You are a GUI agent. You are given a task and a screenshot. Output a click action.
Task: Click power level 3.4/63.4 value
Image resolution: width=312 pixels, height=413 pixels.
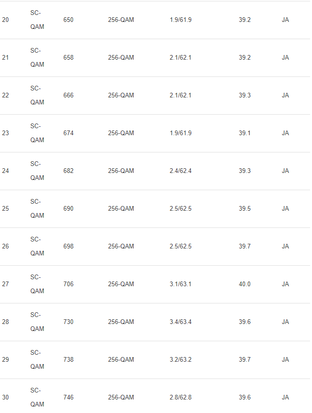tap(180, 322)
